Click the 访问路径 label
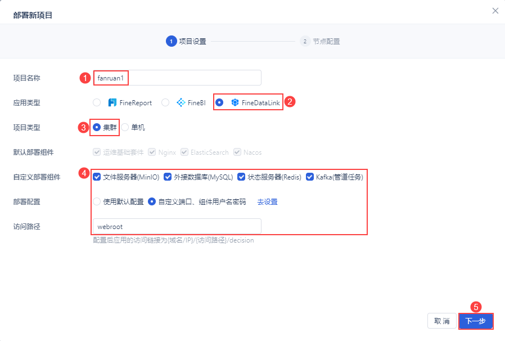 click(x=27, y=227)
